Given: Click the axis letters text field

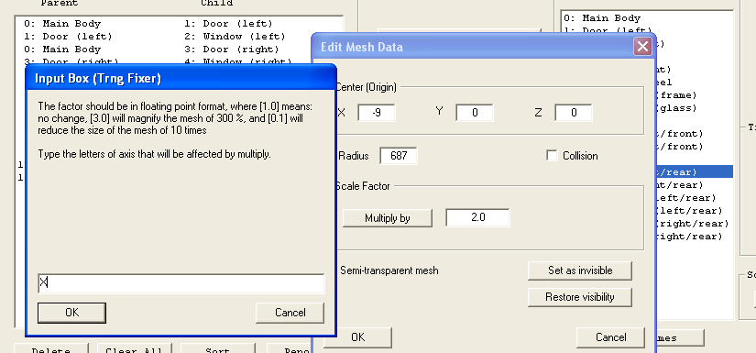Looking at the screenshot, I should pyautogui.click(x=181, y=283).
